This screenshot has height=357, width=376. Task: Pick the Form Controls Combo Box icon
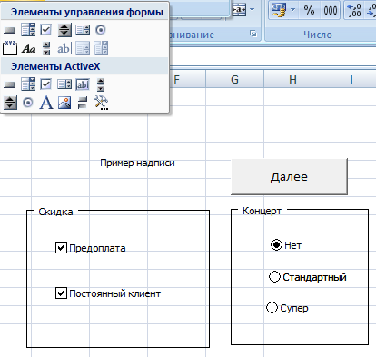coord(28,30)
